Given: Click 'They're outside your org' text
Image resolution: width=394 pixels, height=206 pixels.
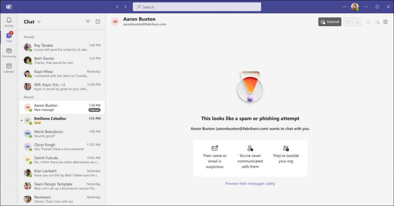Looking at the screenshot, I should 286,158.
